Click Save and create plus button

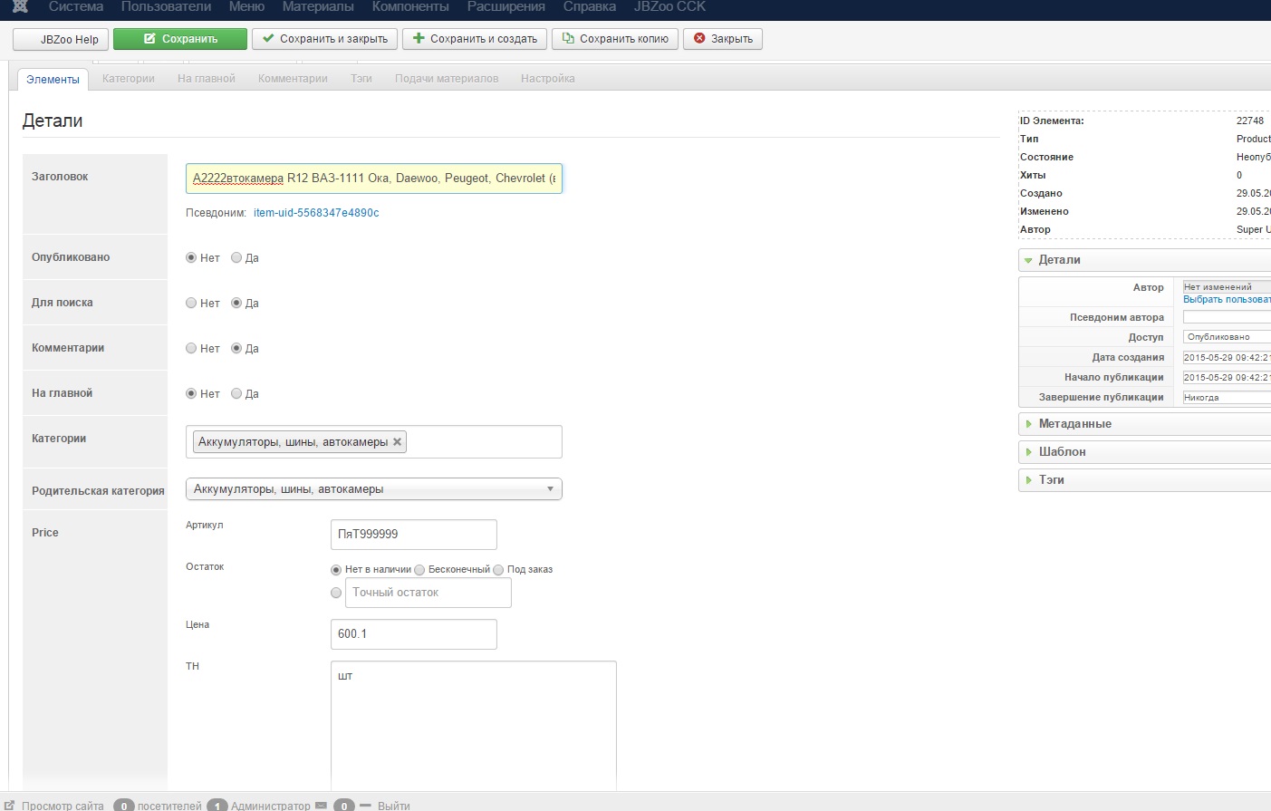475,39
